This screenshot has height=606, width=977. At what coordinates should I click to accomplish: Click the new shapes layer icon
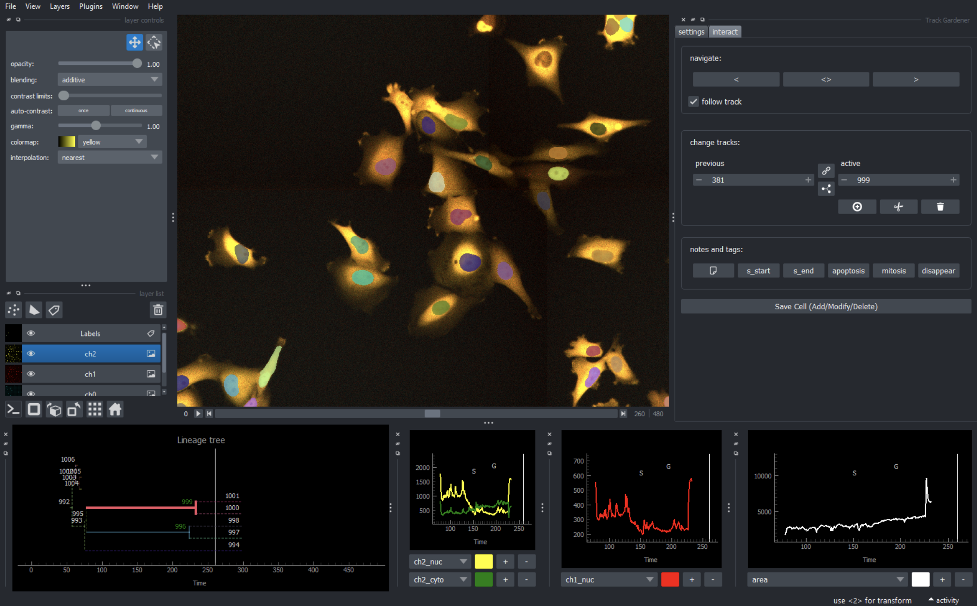pos(34,310)
